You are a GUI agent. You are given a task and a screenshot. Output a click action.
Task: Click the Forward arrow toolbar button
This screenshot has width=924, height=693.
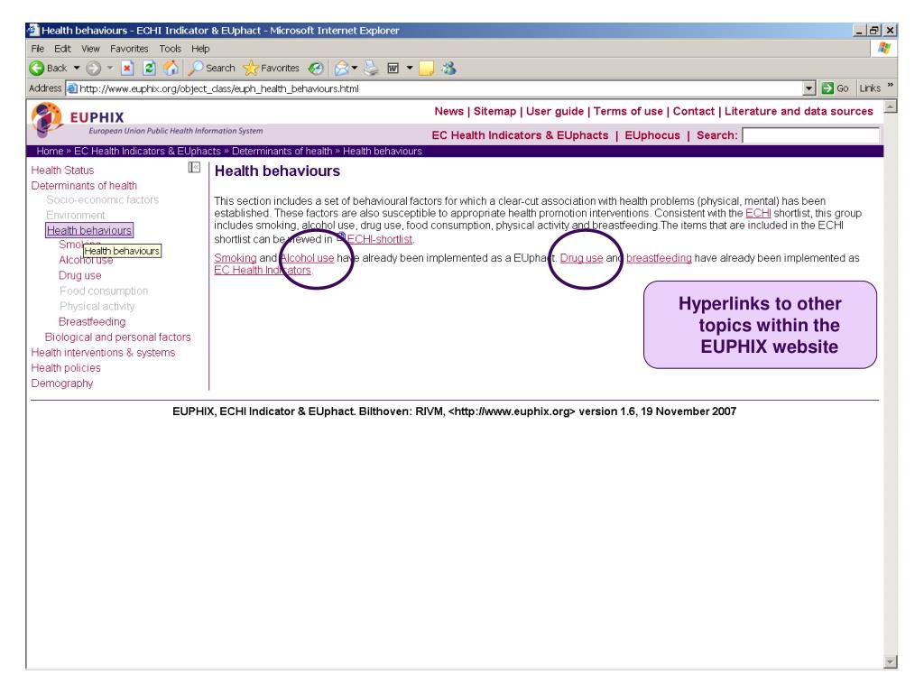tap(93, 69)
